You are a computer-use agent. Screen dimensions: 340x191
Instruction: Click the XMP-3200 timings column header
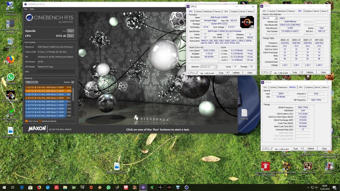tap(319, 40)
